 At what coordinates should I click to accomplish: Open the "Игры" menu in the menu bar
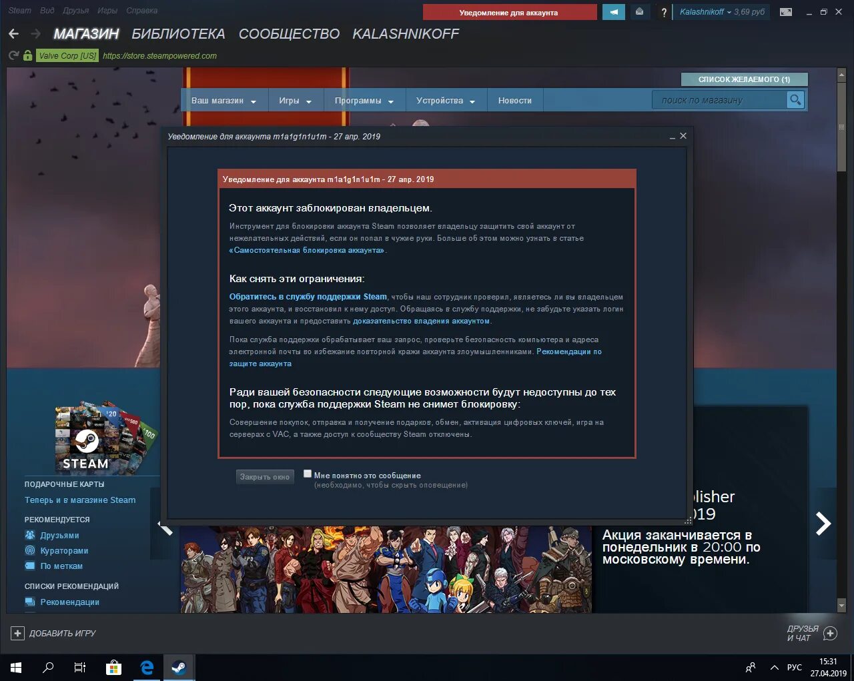click(x=107, y=10)
